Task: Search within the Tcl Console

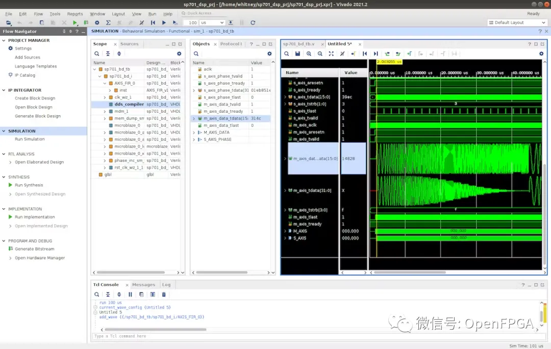Action: 96,294
